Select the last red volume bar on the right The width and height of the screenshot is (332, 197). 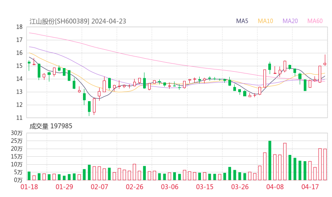click(x=325, y=164)
